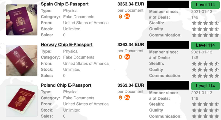Viewport: 221px width, 120px height.
Task: Click the Bitcoin icon on the Poland listing
Action: pos(121,97)
